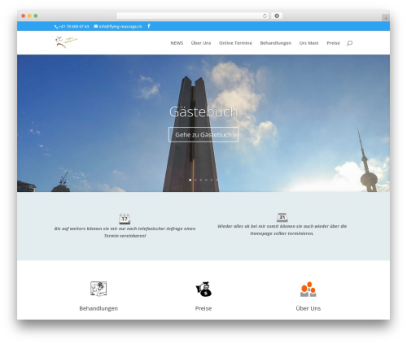407x344 pixels.
Task: Click the Flying Massage site logo
Action: (66, 41)
